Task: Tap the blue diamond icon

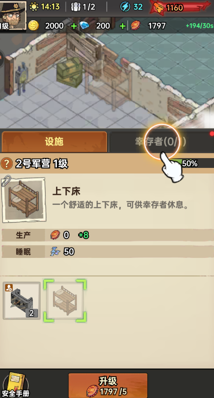Action: 84,25
